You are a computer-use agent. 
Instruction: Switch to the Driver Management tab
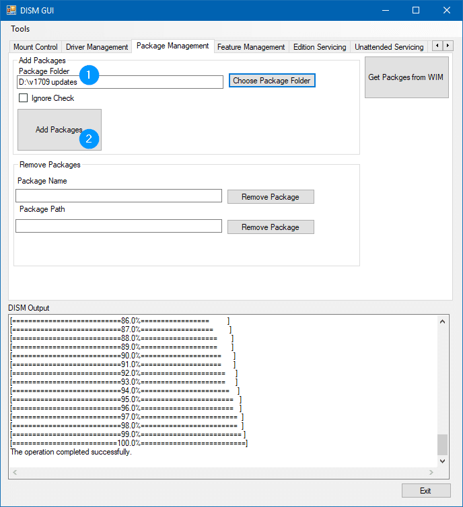point(97,47)
